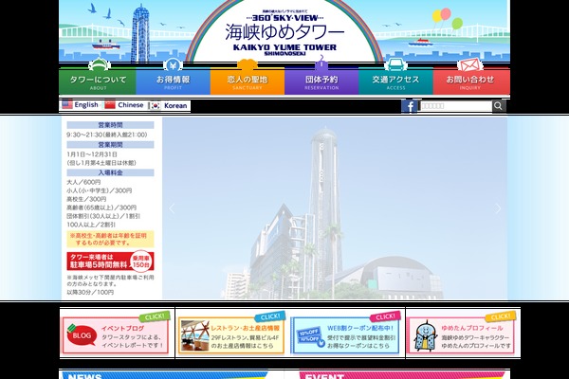Click the 営業時間 heading
Screen dimensions: 569x379
click(x=110, y=125)
